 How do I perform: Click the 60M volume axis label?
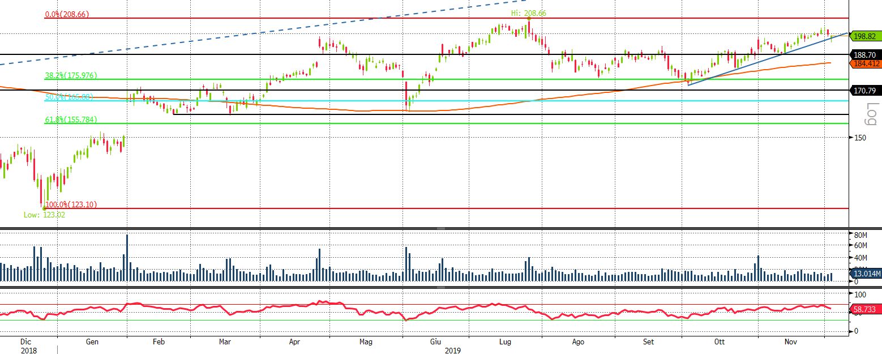coord(860,245)
